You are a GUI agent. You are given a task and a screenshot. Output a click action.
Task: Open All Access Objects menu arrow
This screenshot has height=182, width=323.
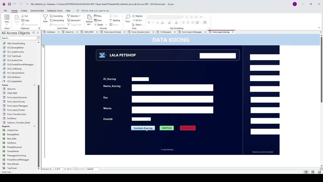(x=34, y=33)
